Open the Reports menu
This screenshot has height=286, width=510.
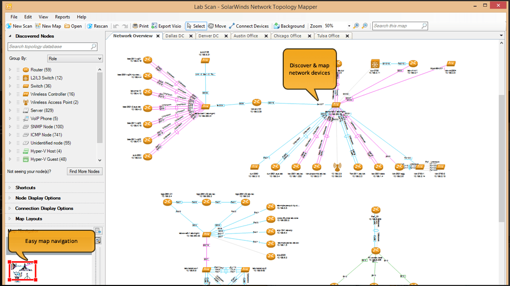pos(62,17)
